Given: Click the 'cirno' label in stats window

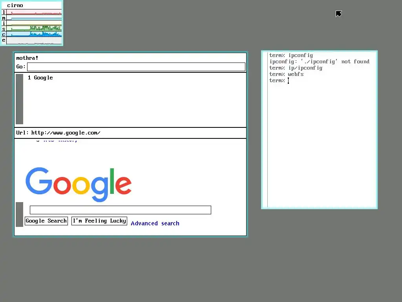Looking at the screenshot, I should coord(15,6).
